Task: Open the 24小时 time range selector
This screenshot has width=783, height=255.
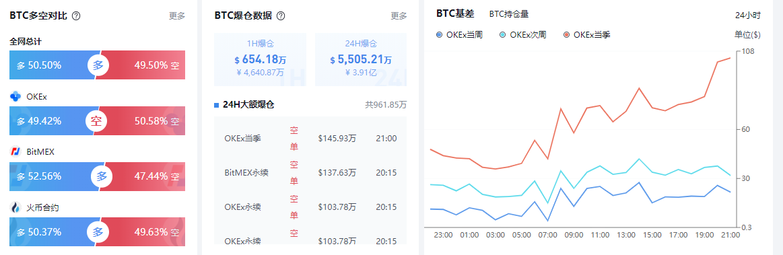Action: [x=748, y=15]
